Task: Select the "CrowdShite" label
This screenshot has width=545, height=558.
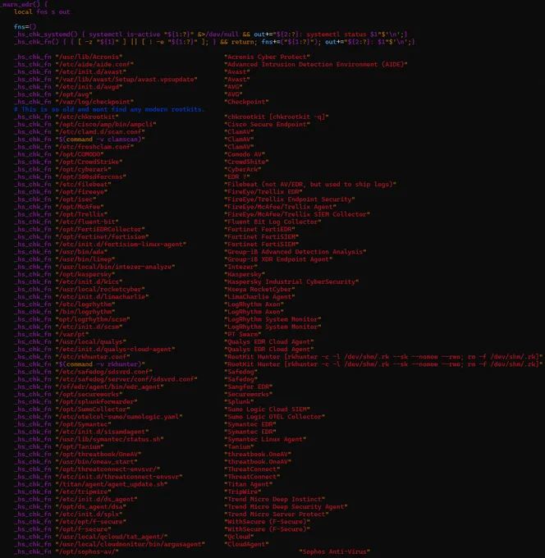Action: point(246,162)
